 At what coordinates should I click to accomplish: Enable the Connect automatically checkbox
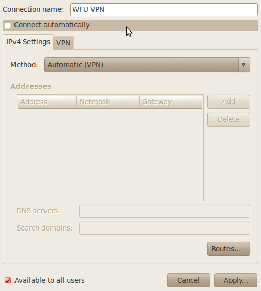tap(7, 25)
